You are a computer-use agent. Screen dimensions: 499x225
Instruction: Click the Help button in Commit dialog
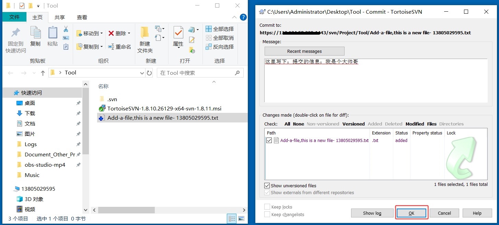click(477, 213)
